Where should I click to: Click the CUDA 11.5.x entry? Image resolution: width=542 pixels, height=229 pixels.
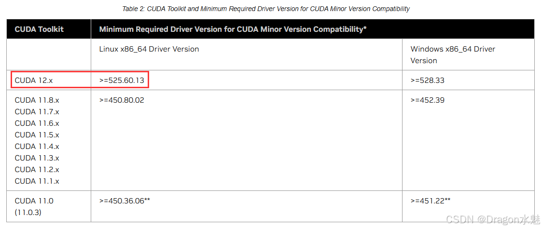click(x=37, y=135)
